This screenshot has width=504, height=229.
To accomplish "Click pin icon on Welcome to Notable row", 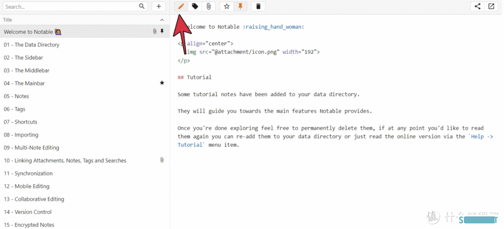I will (162, 32).
